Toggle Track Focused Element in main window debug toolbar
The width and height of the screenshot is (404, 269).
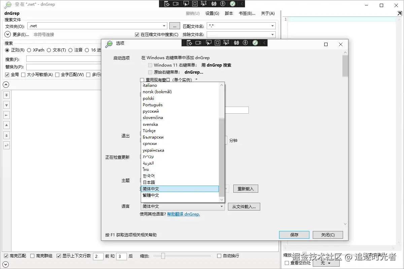point(204,4)
